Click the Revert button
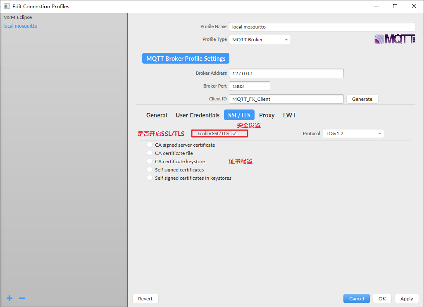This screenshot has width=424, height=307. (x=145, y=299)
